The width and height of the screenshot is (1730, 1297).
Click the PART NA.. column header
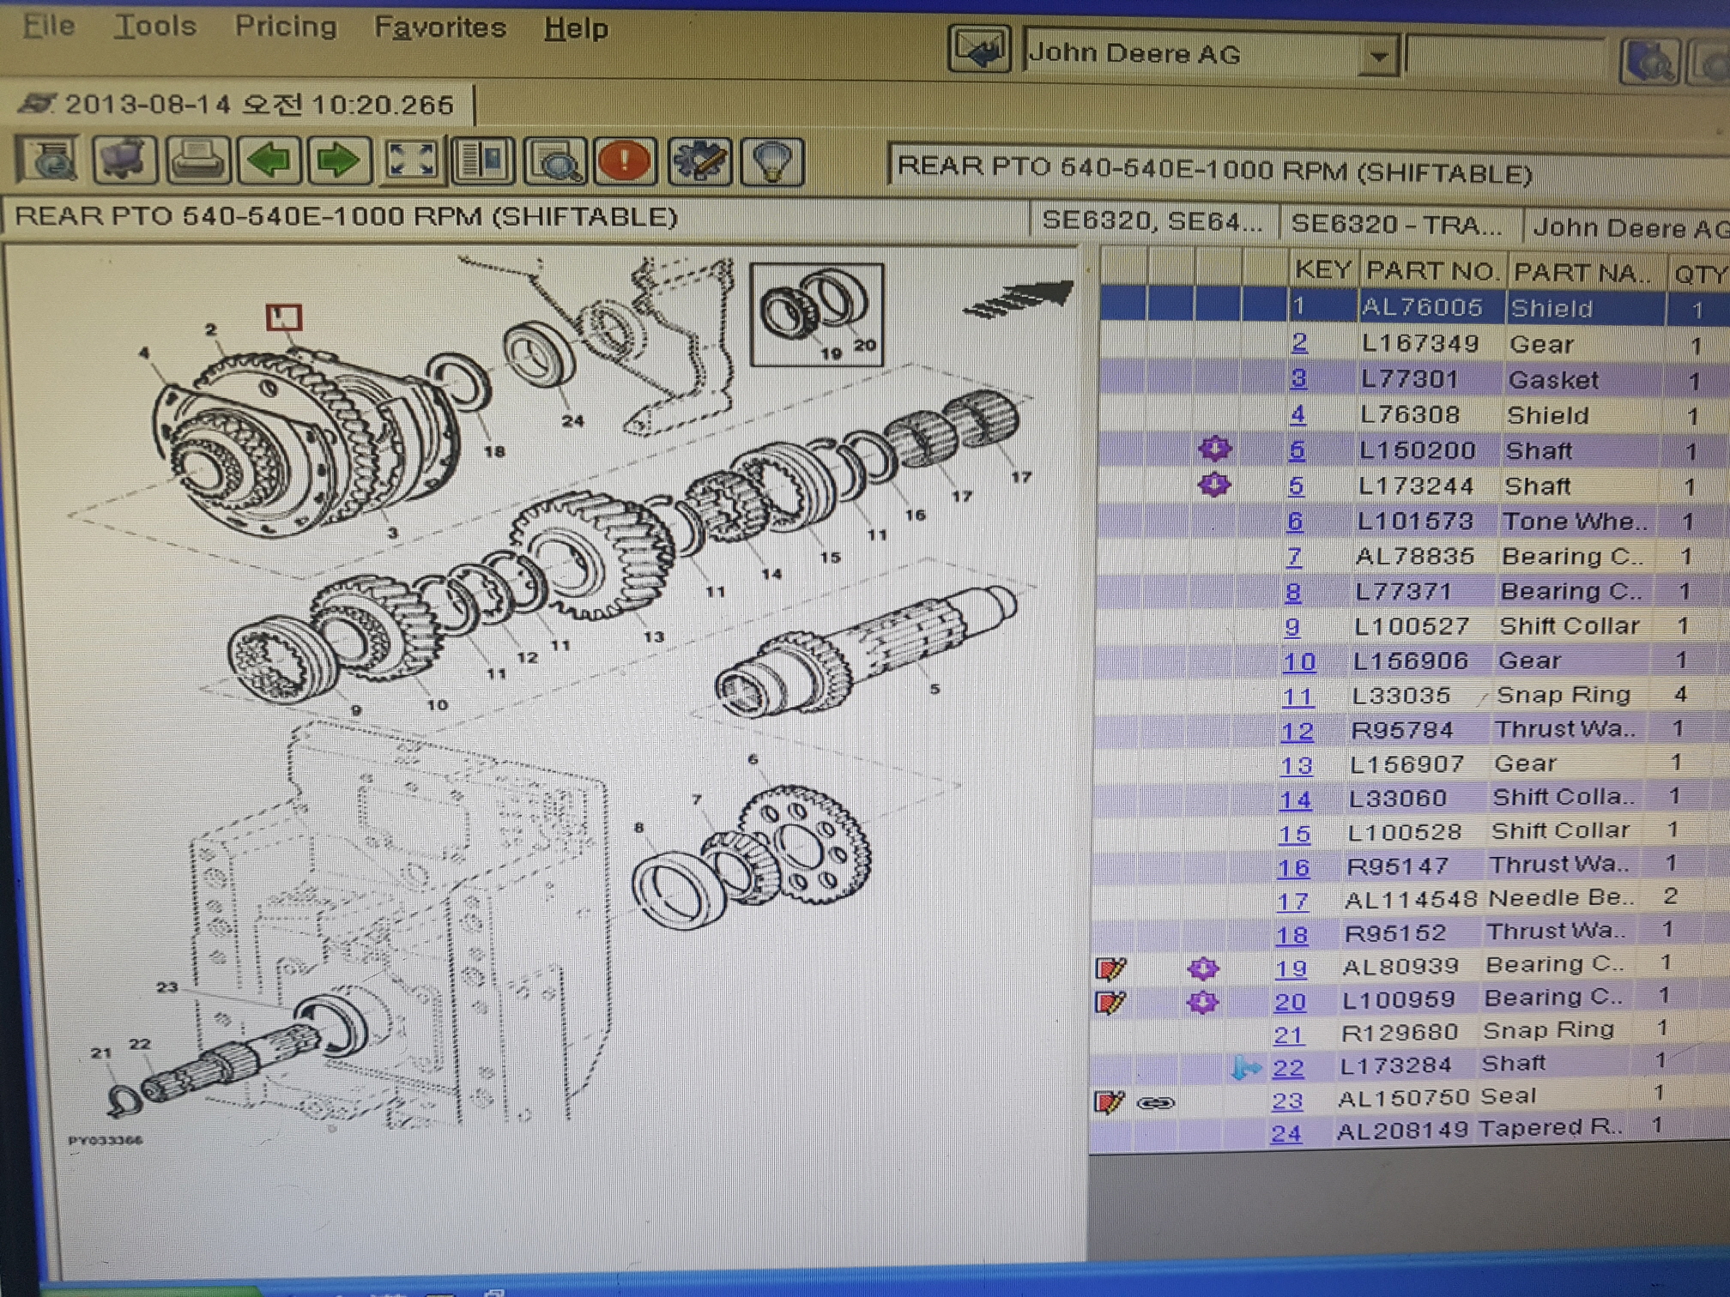point(1583,274)
